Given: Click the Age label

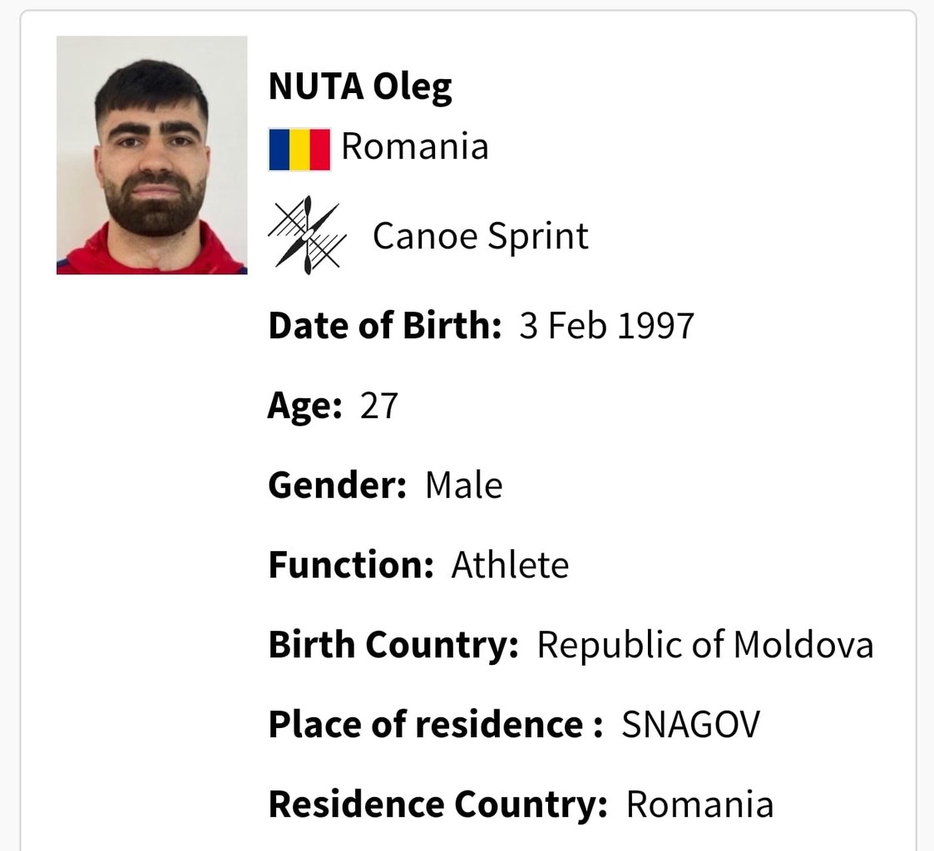Looking at the screenshot, I should [x=305, y=407].
